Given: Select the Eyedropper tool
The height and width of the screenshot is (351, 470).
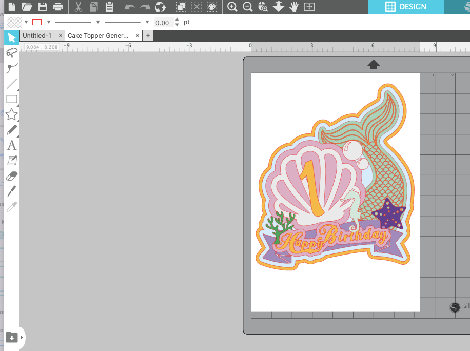Looking at the screenshot, I should click(12, 206).
